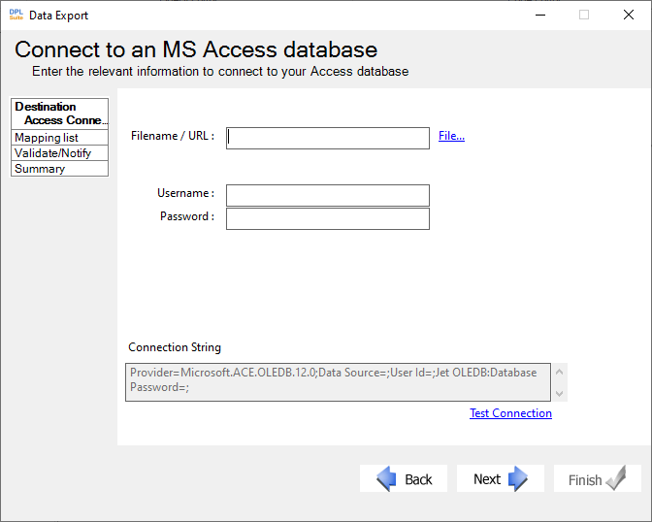Click the DPL Suite logo in title bar
The image size is (652, 522).
tap(16, 15)
